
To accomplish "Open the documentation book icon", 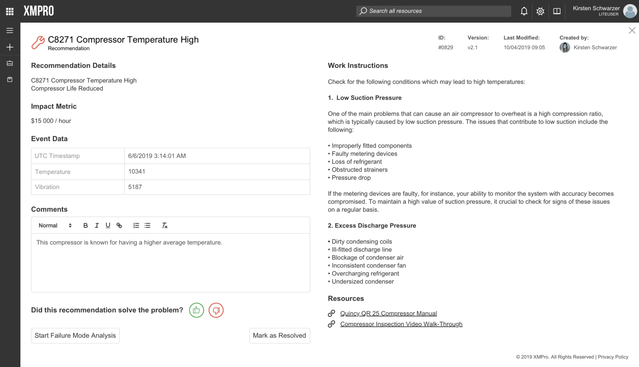I will (556, 11).
